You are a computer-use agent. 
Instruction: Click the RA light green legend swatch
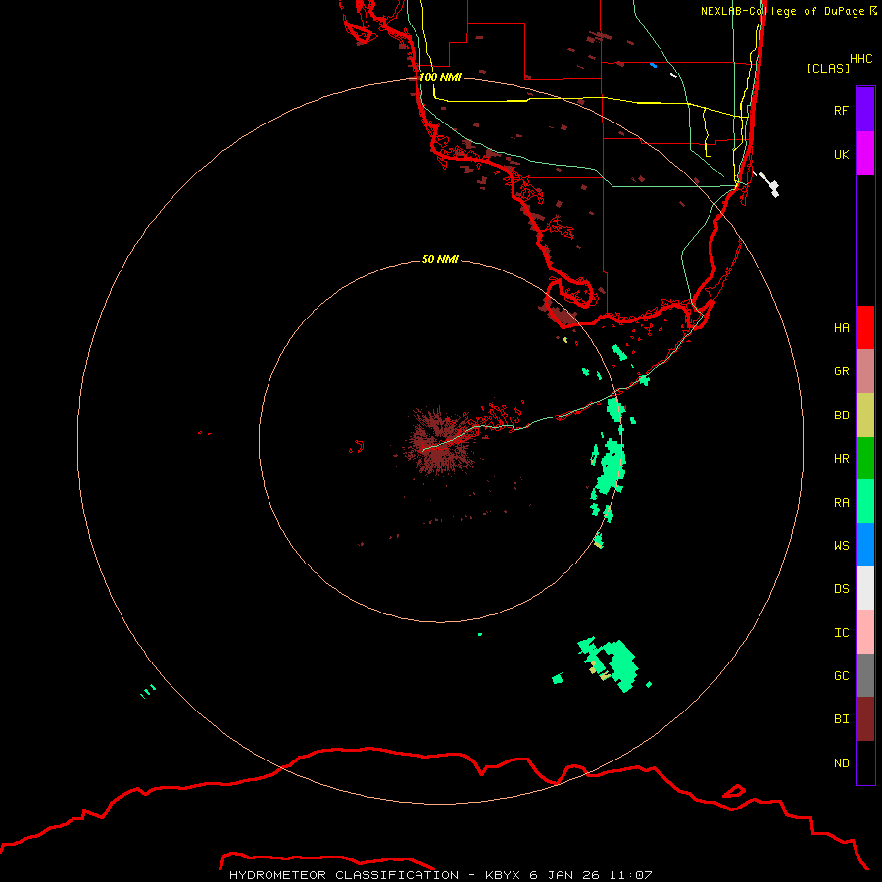pos(865,502)
